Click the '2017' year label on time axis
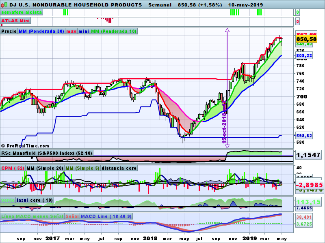Viewport: 325px width, 243px height. 53,239
